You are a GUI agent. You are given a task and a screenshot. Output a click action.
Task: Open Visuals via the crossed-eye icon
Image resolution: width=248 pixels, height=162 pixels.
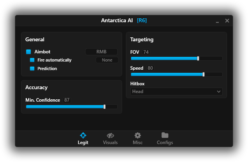110,135
